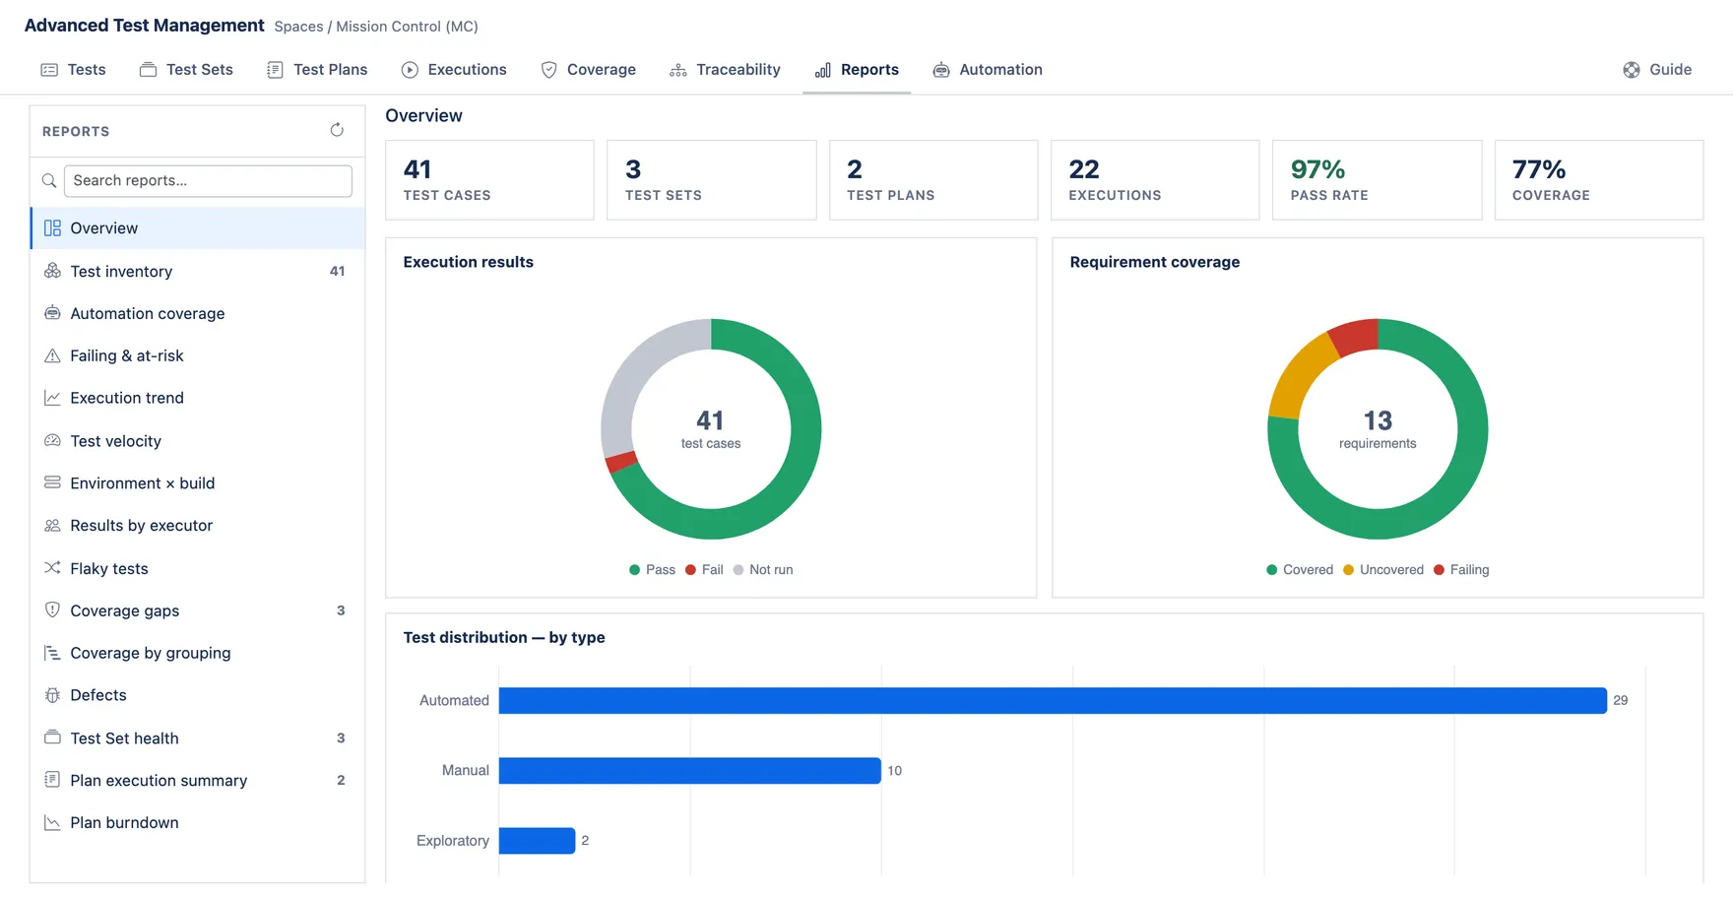The image size is (1733, 898).
Task: Click the 97% Pass Rate card
Action: click(1377, 180)
